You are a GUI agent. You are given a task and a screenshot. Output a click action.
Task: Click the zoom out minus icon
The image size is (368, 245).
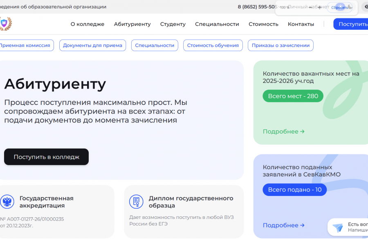(310, 7)
